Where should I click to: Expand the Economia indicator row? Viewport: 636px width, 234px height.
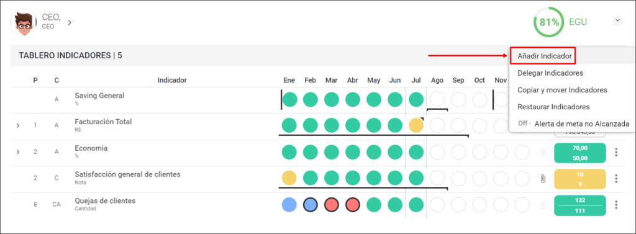(x=18, y=152)
